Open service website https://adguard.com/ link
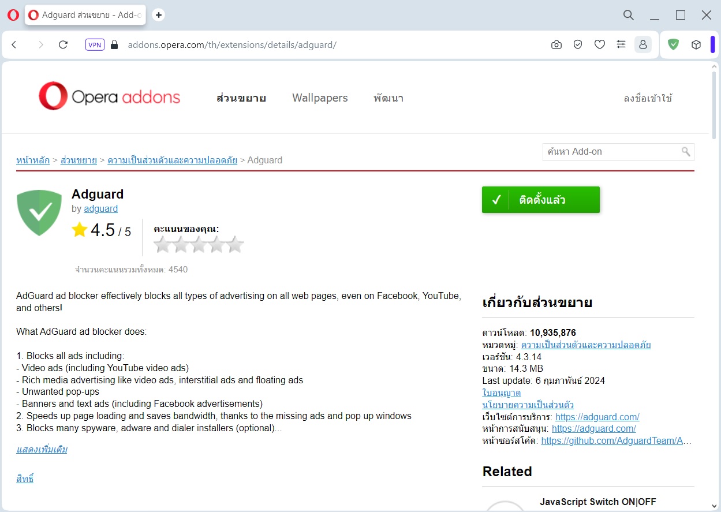The image size is (721, 512). click(597, 417)
